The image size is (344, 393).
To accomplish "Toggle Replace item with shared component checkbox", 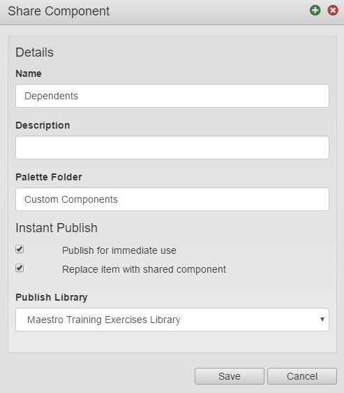I will (20, 268).
